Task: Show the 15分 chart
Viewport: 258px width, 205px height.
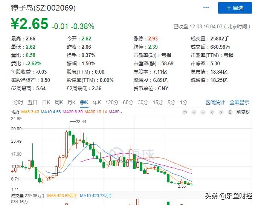Action: coord(158,102)
